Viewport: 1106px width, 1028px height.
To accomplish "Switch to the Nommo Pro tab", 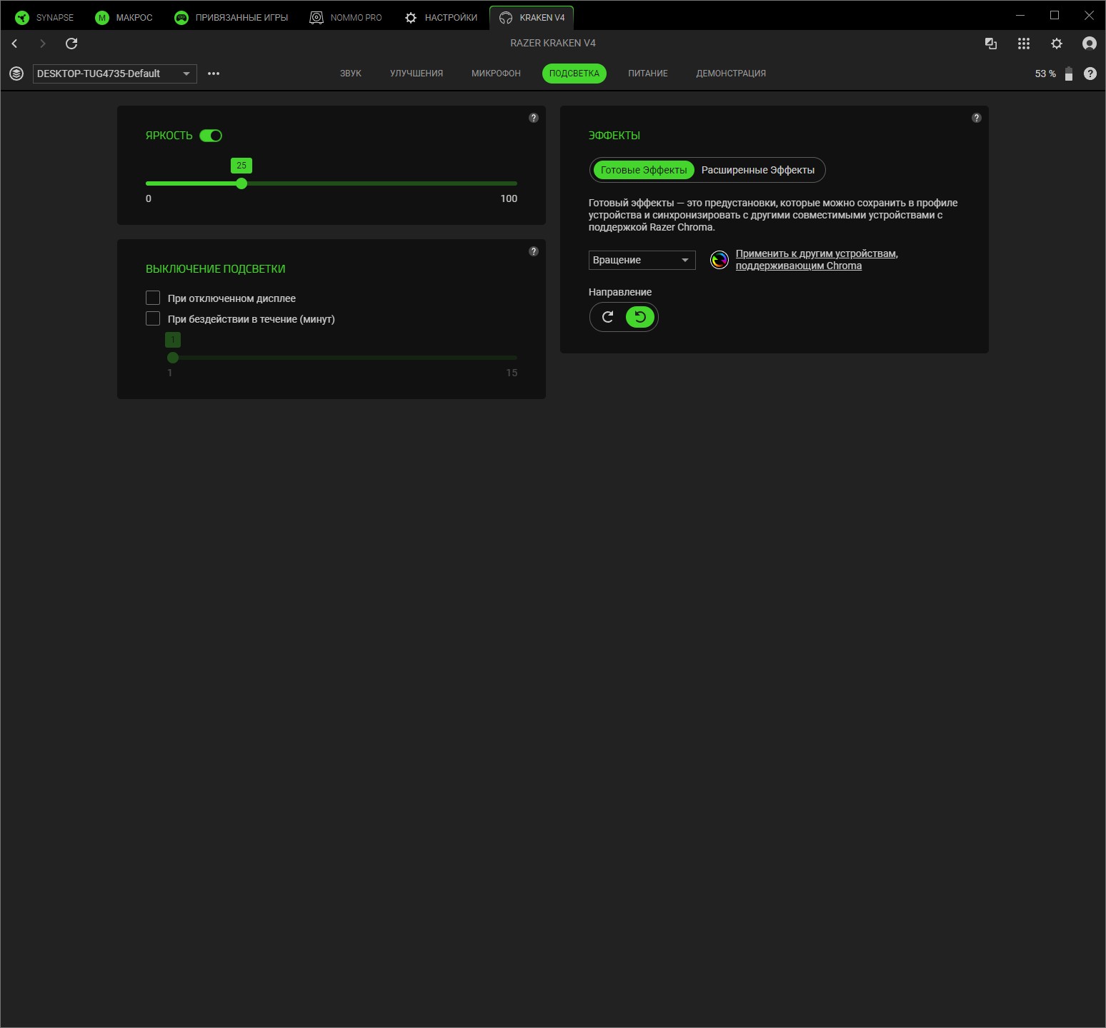I will [x=346, y=17].
